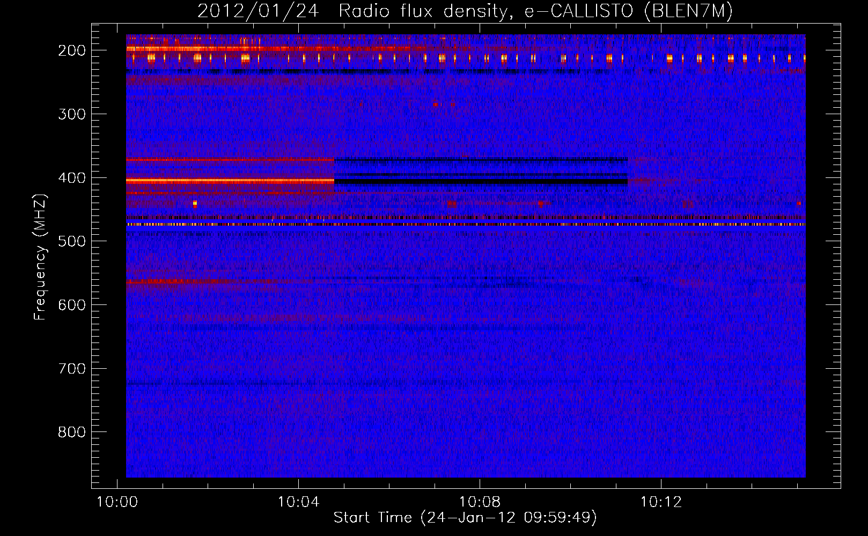Click the 700 frequency tick label

72,369
